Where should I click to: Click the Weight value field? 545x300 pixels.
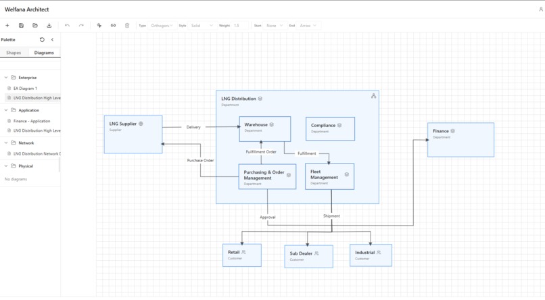pyautogui.click(x=240, y=26)
